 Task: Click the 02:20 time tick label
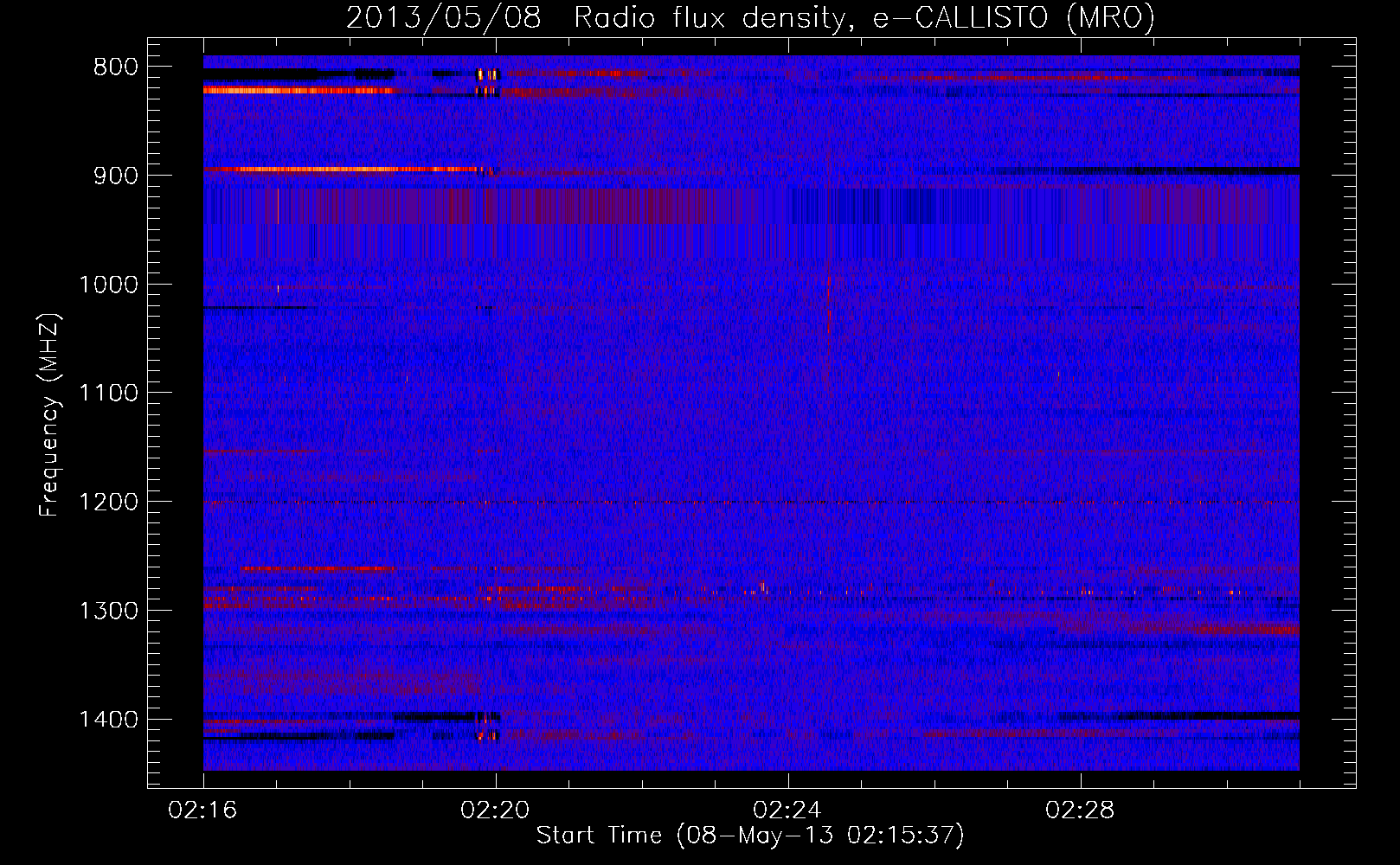coord(496,811)
